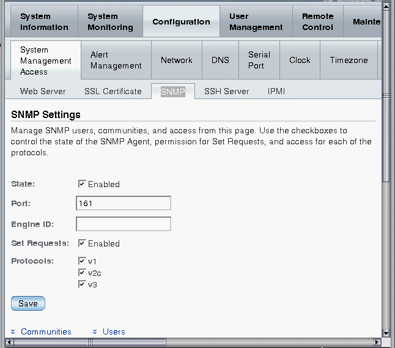Switch to Network subtab
Screen dimensions: 395x348
click(176, 60)
